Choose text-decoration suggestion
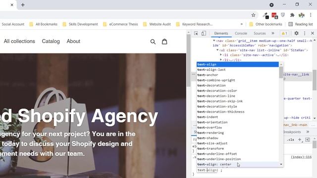Viewport: 317px width, 178px height. pyautogui.click(x=238, y=86)
